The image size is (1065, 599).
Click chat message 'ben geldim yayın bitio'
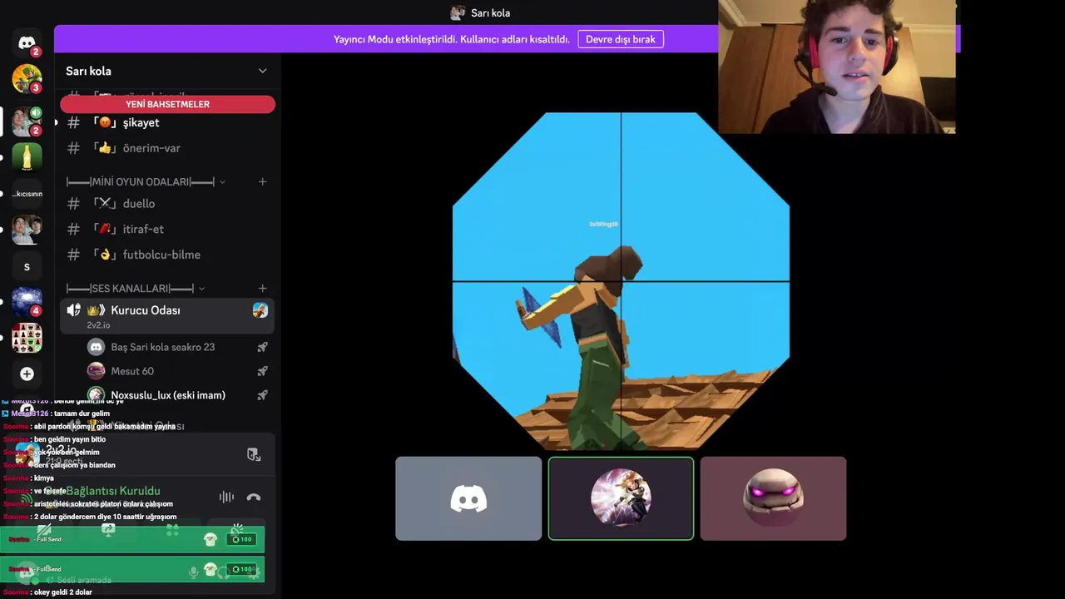(70, 439)
